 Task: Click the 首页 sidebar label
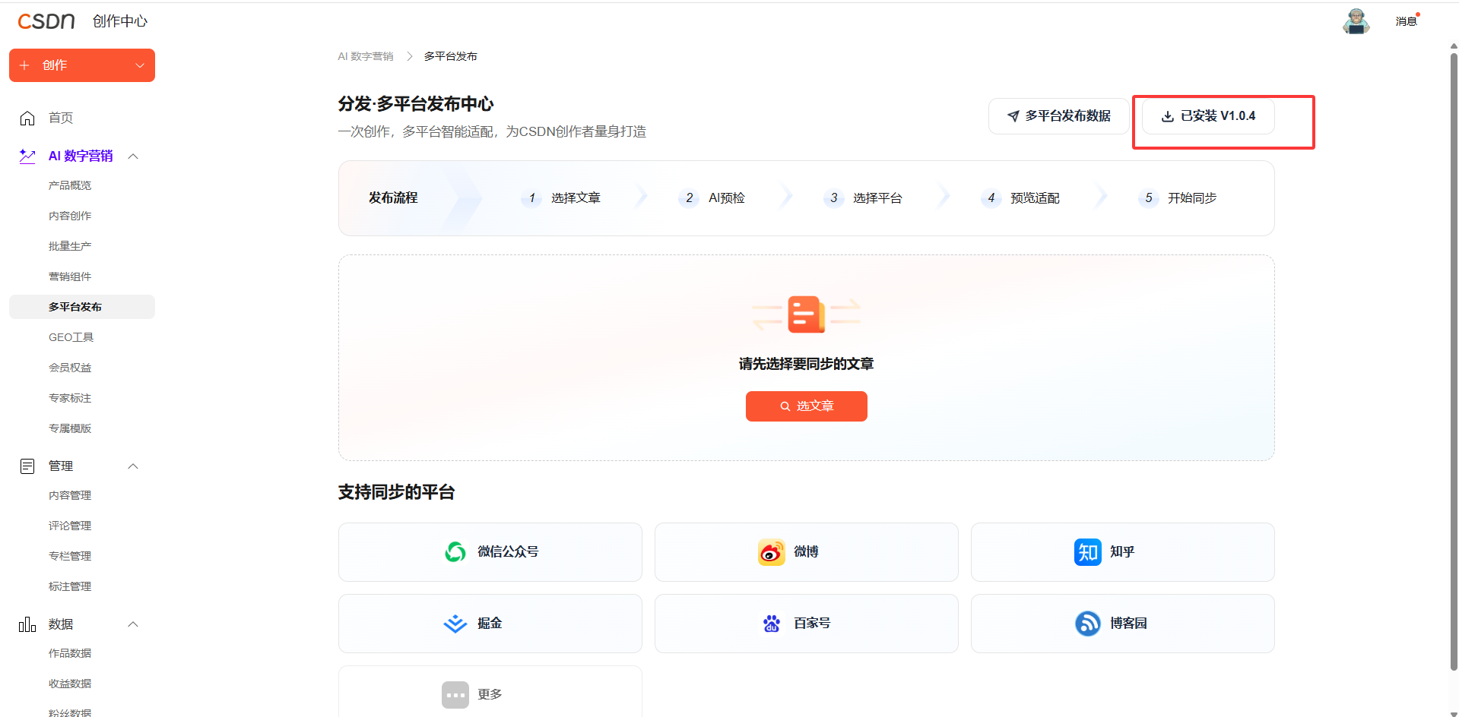(61, 118)
